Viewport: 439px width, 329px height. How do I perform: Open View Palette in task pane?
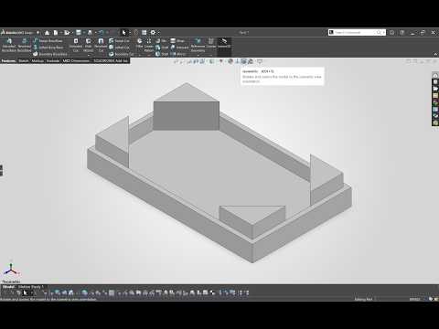coord(435,96)
